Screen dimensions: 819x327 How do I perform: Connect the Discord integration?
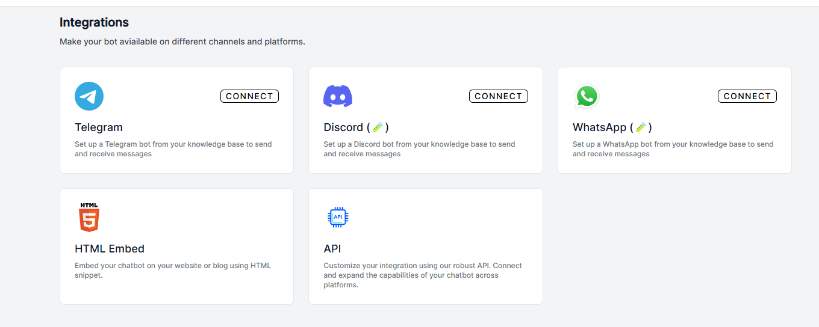click(499, 96)
